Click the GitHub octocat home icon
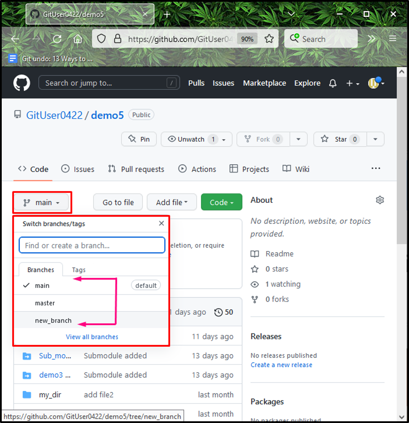 21,83
